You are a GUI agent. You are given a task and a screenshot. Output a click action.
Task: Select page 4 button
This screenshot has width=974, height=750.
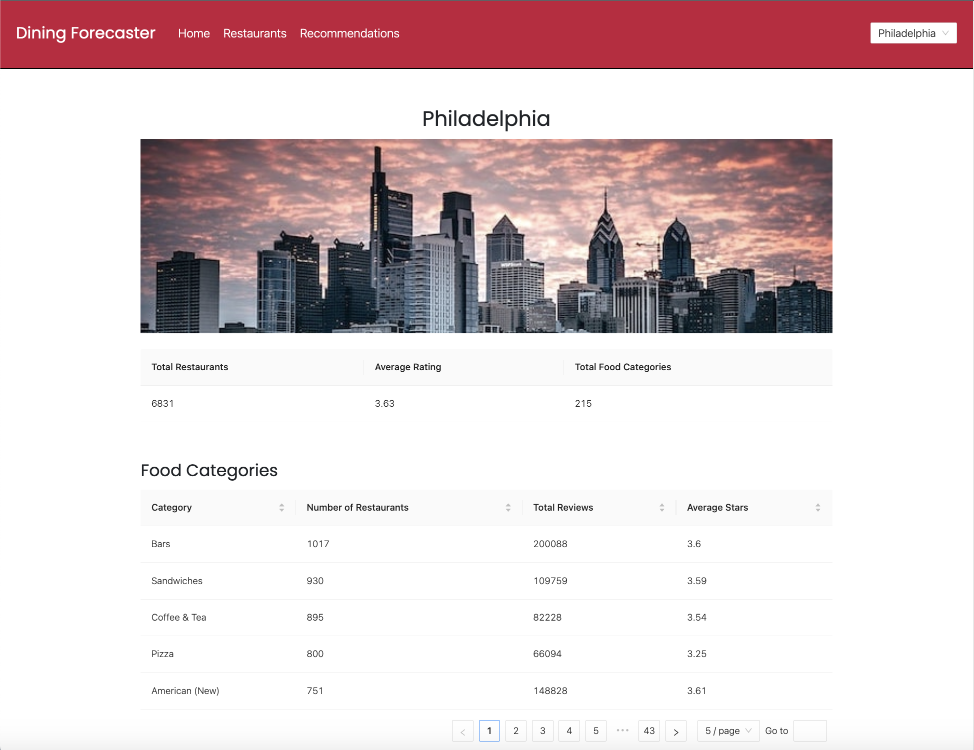tap(569, 731)
